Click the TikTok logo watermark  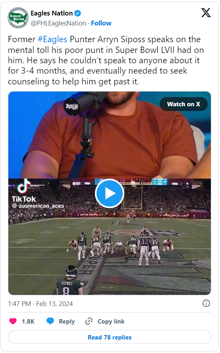[x=24, y=190]
